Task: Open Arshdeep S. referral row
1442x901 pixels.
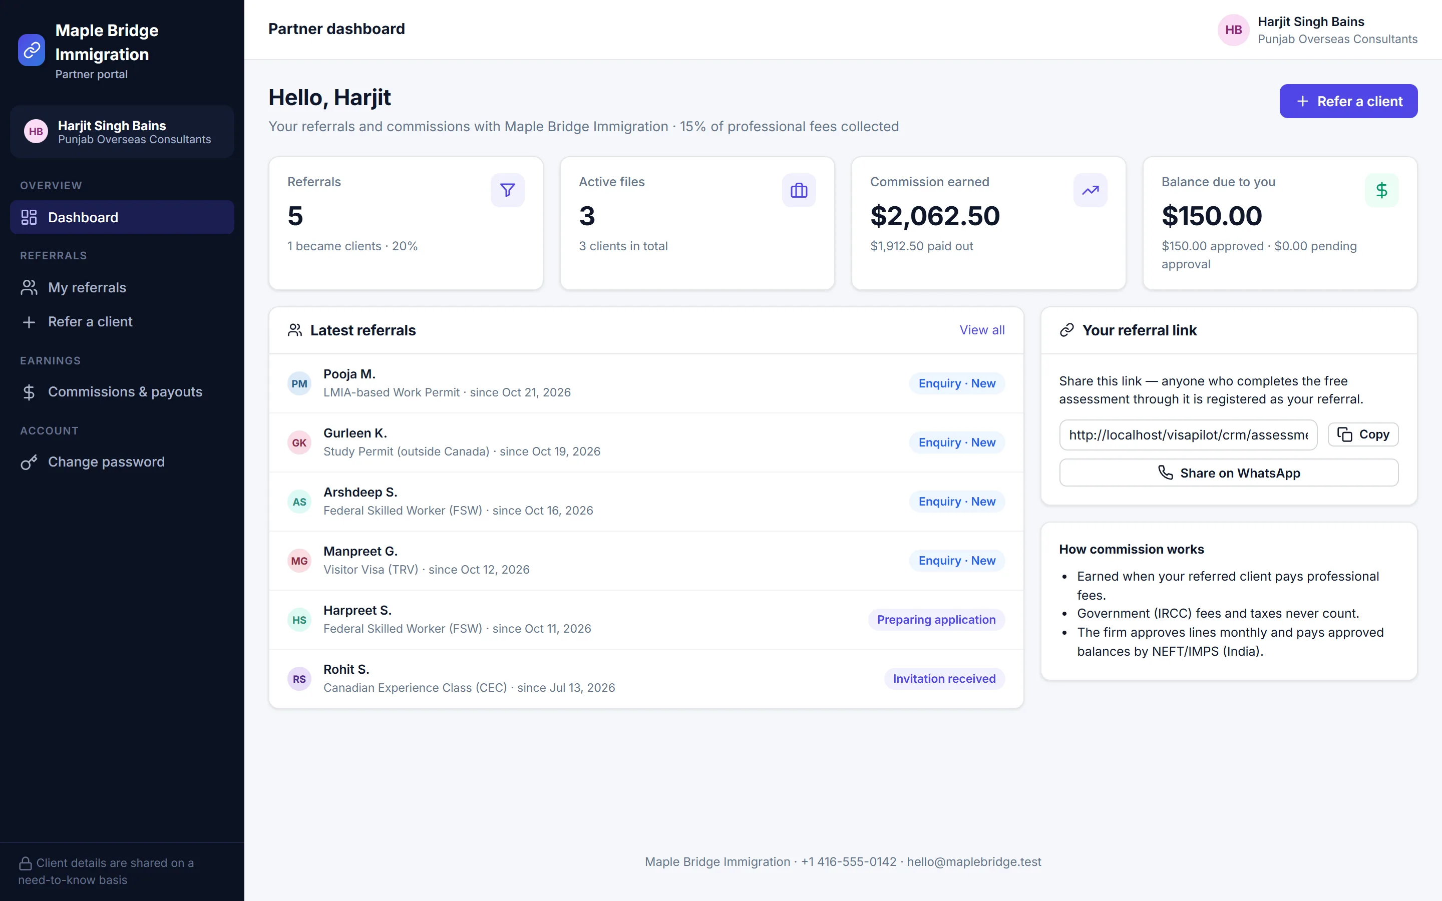Action: [x=646, y=502]
